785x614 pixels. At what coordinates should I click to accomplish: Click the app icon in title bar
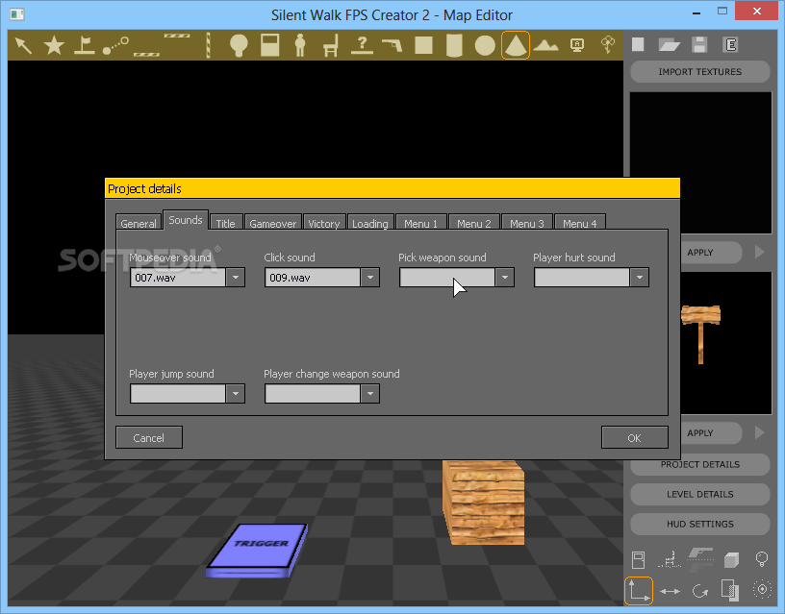[x=16, y=14]
